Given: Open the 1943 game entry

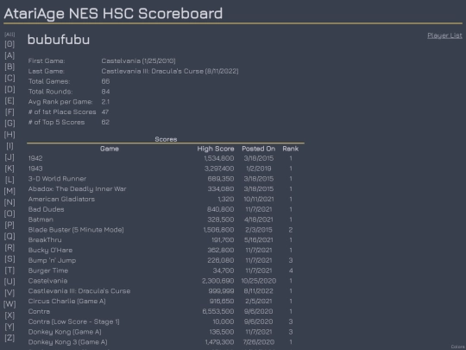Looking at the screenshot, I should (35, 169).
